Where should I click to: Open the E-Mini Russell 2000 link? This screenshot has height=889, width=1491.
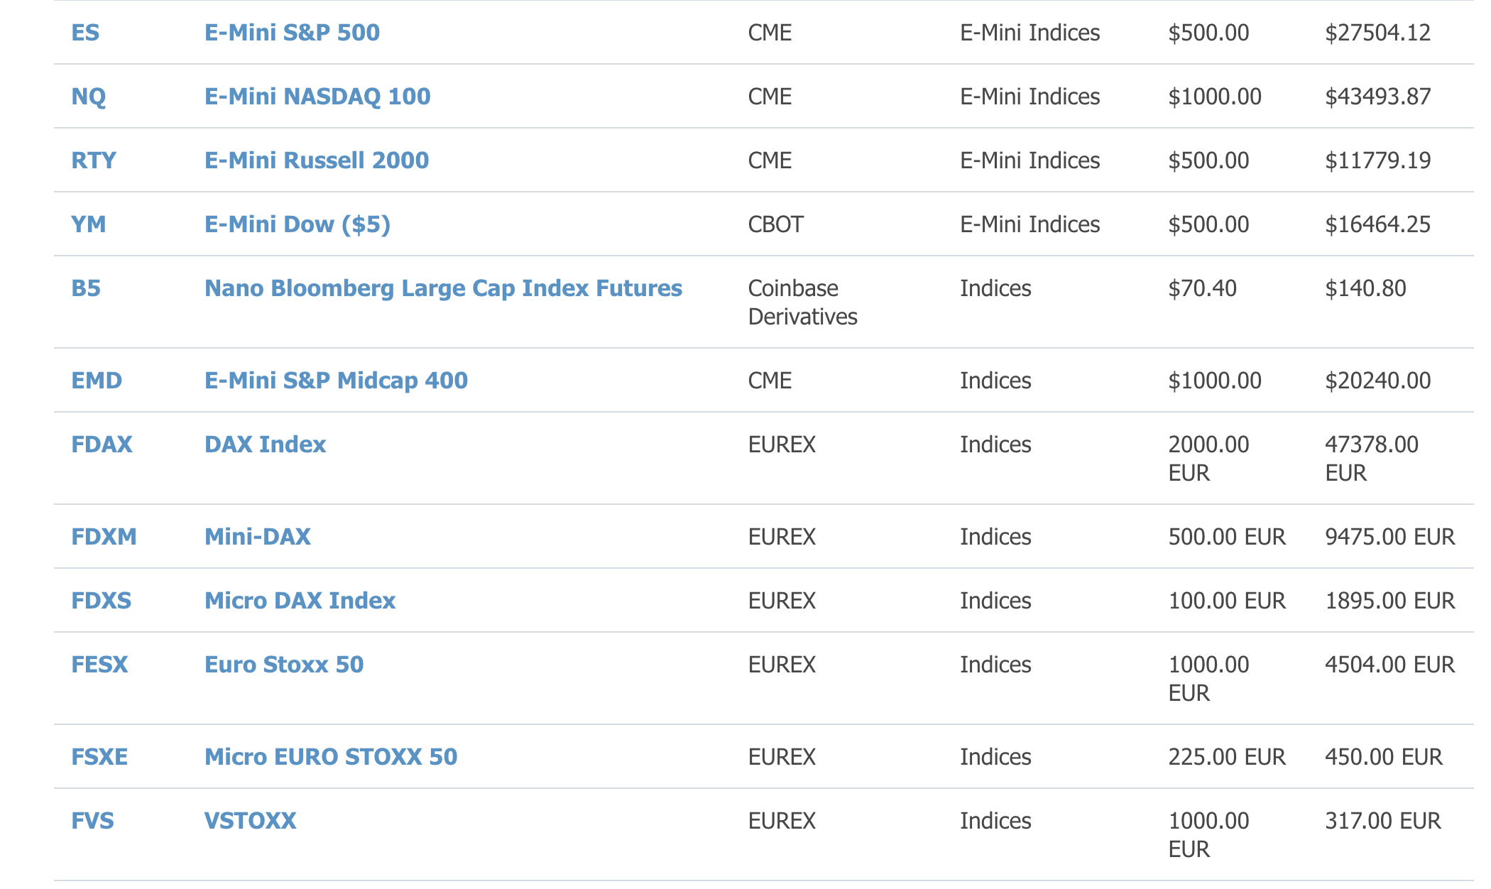click(317, 160)
